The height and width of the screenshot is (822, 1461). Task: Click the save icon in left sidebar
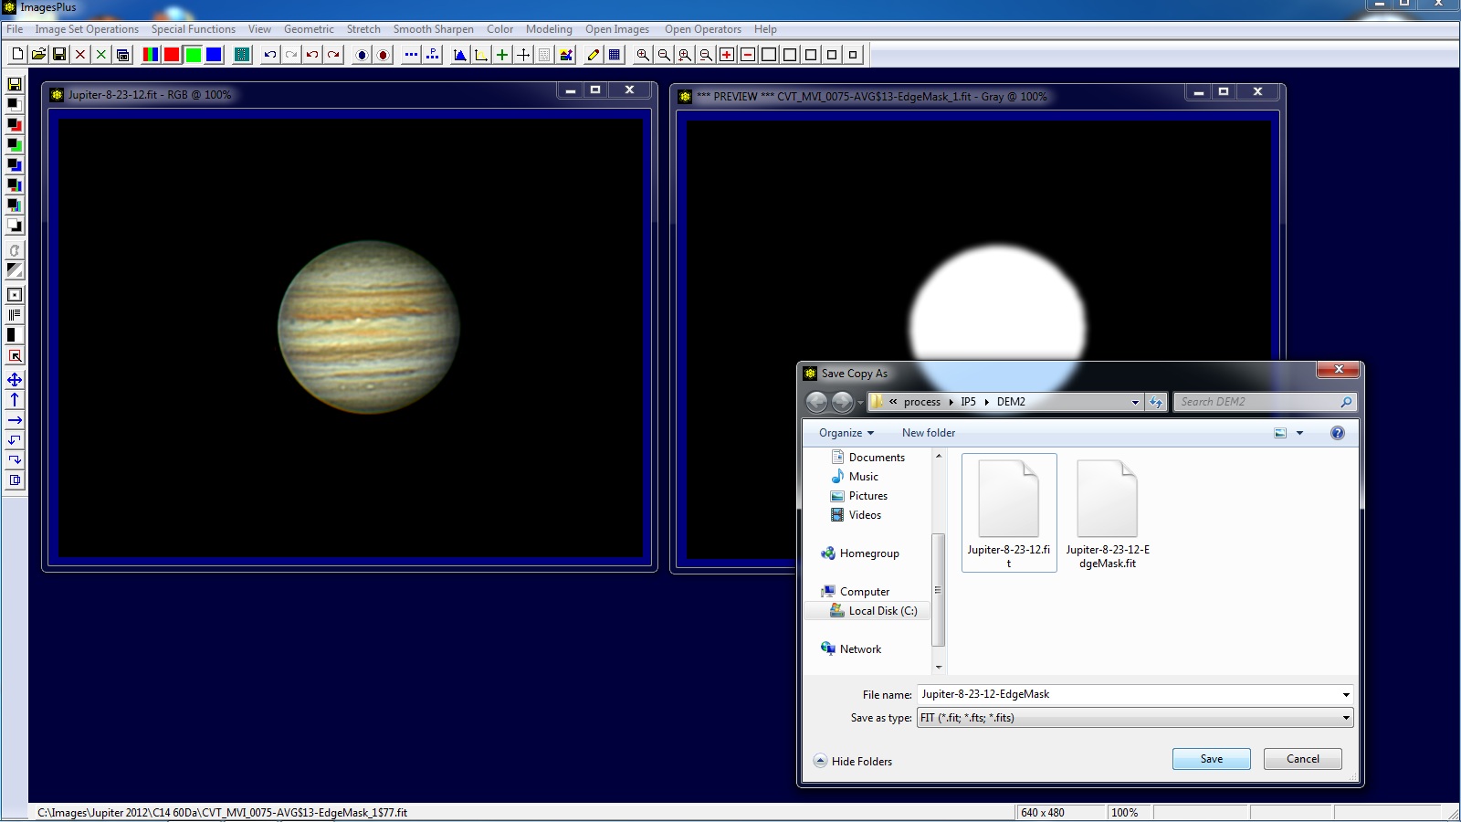[15, 84]
